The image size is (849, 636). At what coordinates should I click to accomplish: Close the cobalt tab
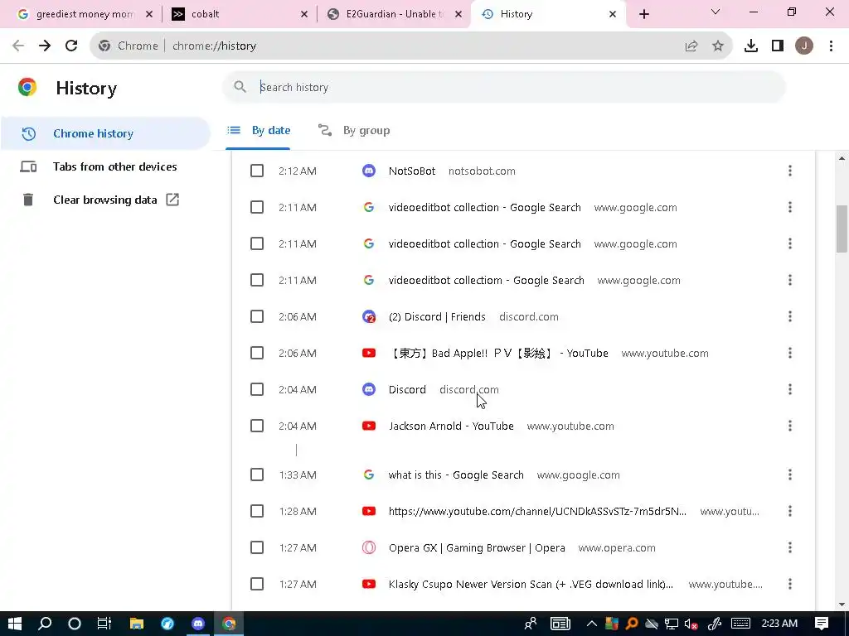[304, 15]
